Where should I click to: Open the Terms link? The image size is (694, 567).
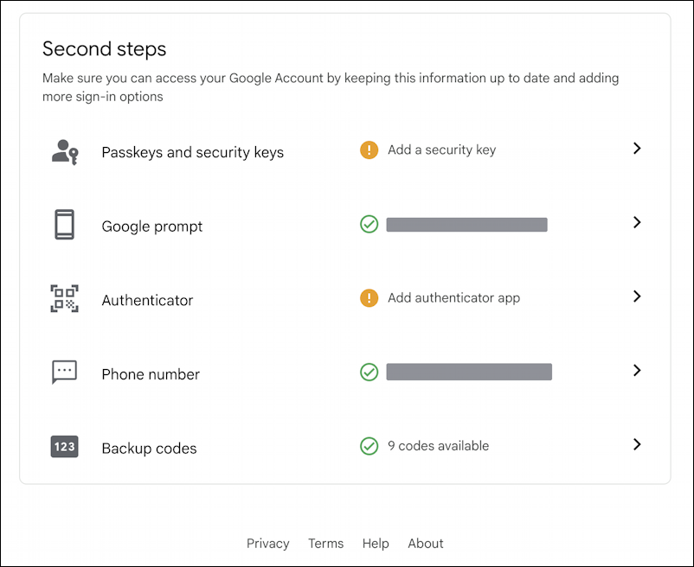pyautogui.click(x=326, y=544)
